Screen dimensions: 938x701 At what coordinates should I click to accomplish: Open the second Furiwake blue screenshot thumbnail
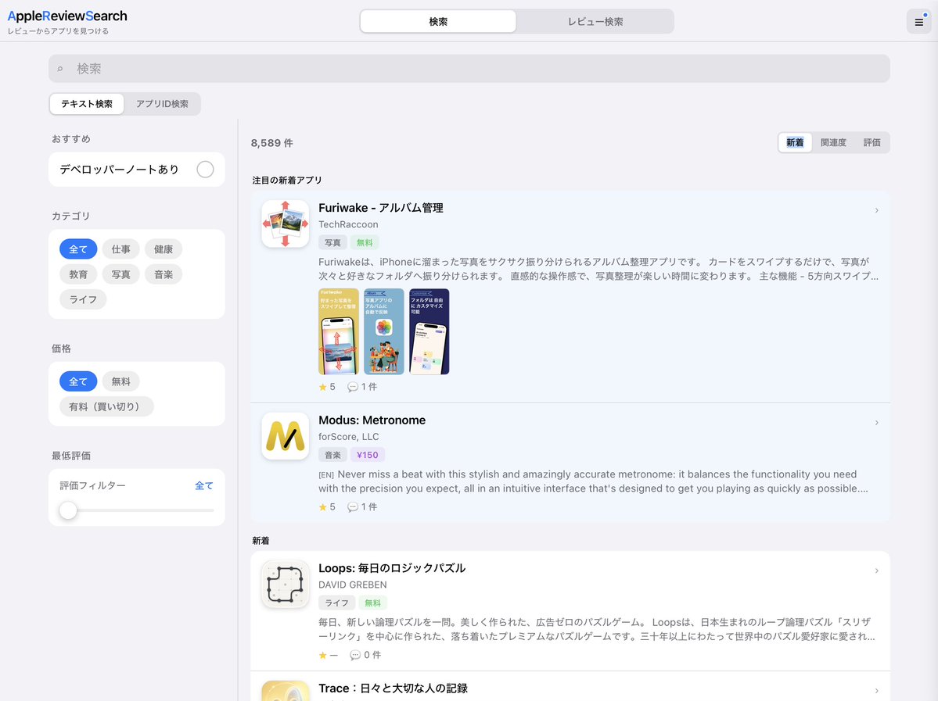coord(384,331)
